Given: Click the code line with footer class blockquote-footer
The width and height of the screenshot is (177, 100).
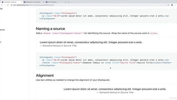Looking at the screenshot, I should (x=106, y=63).
